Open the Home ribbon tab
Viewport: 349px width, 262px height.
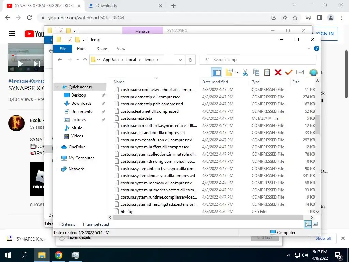click(82, 49)
